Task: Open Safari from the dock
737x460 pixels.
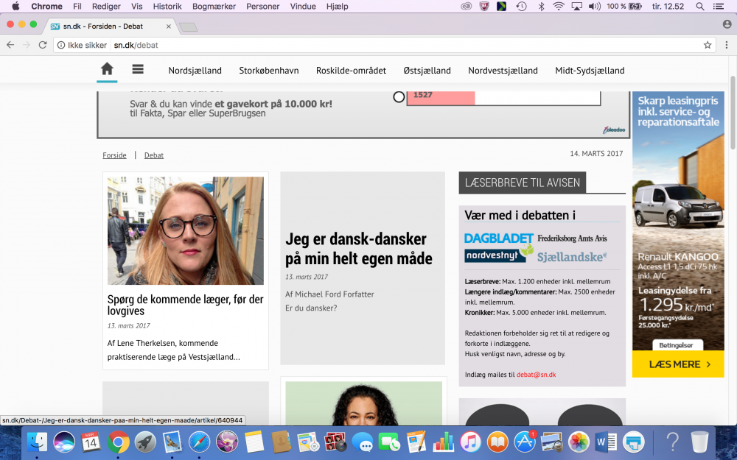Action: [x=199, y=442]
